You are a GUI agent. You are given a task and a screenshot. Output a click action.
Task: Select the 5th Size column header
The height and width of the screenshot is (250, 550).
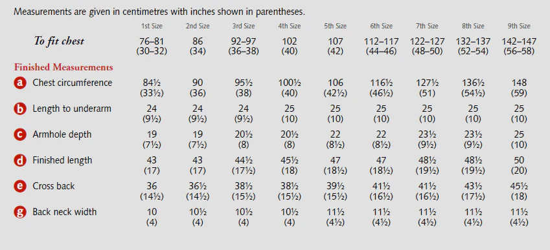tap(336, 26)
